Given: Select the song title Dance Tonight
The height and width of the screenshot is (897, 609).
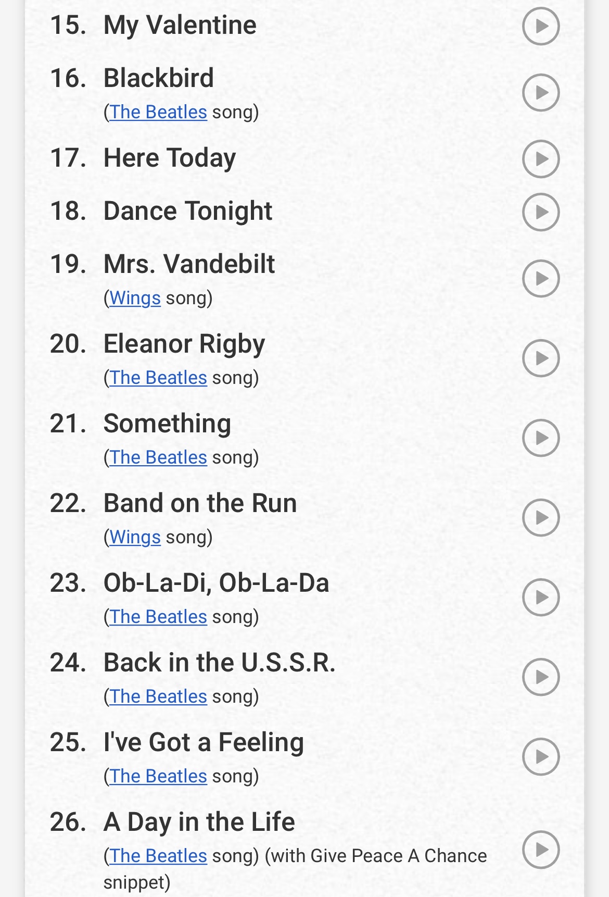Looking at the screenshot, I should point(188,211).
